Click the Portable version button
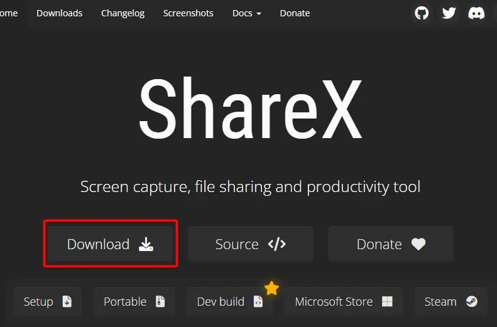497x327 pixels. (x=134, y=302)
